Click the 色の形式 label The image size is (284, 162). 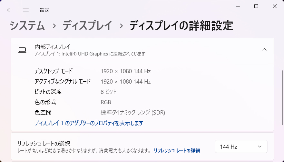(45, 102)
